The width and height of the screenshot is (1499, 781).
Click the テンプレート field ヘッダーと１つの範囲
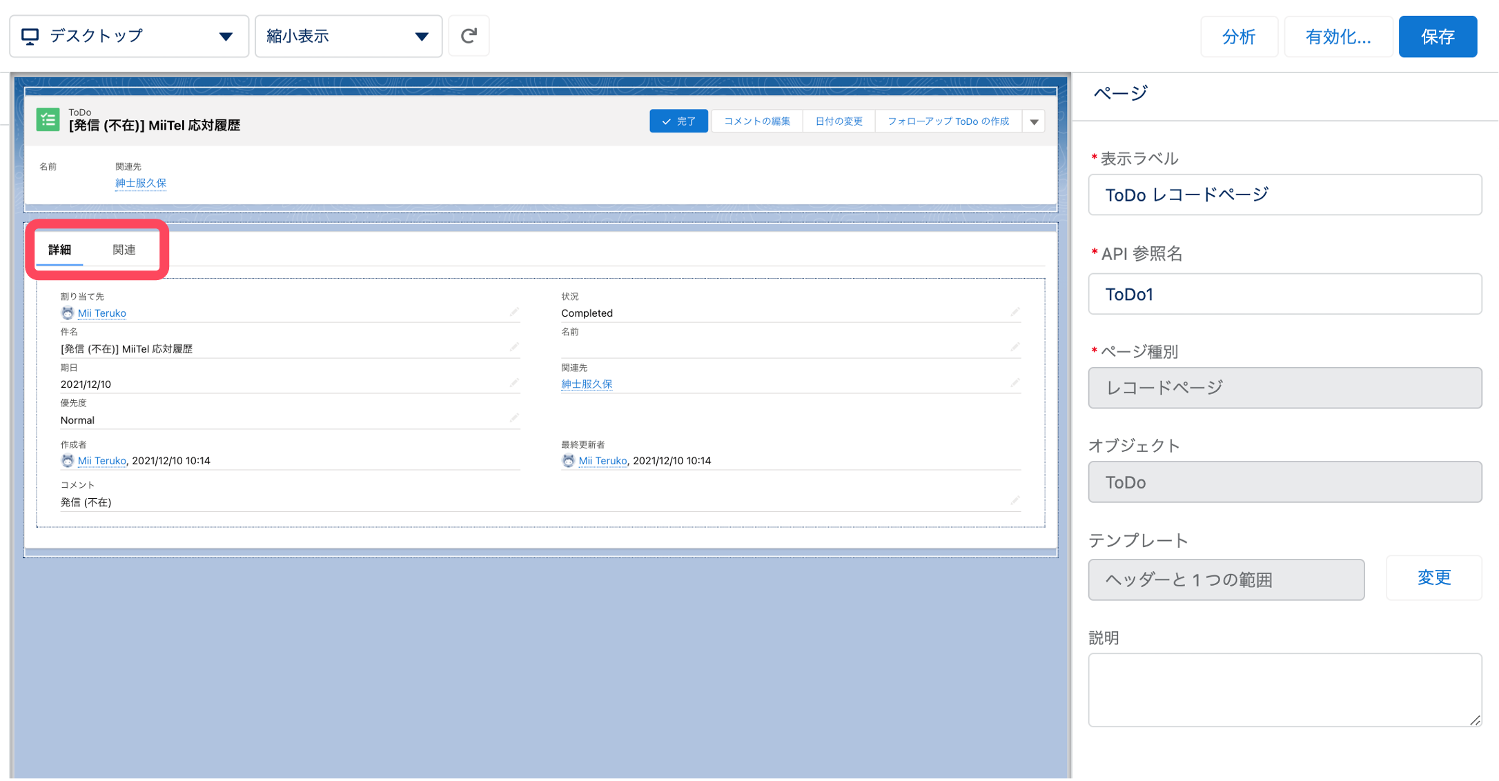pyautogui.click(x=1226, y=580)
